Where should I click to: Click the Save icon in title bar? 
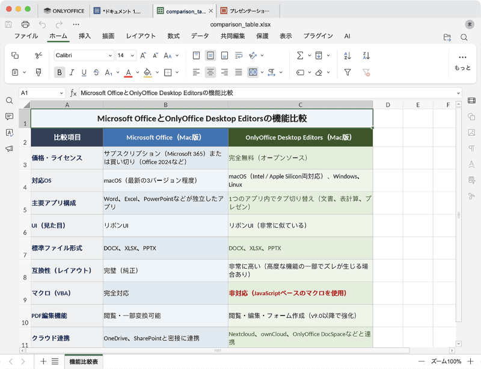point(8,24)
